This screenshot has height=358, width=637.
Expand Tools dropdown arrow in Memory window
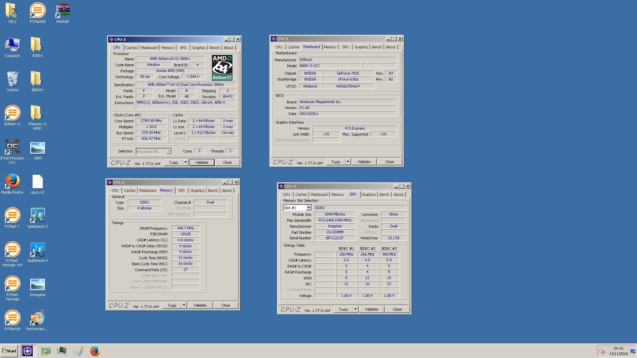pyautogui.click(x=184, y=305)
